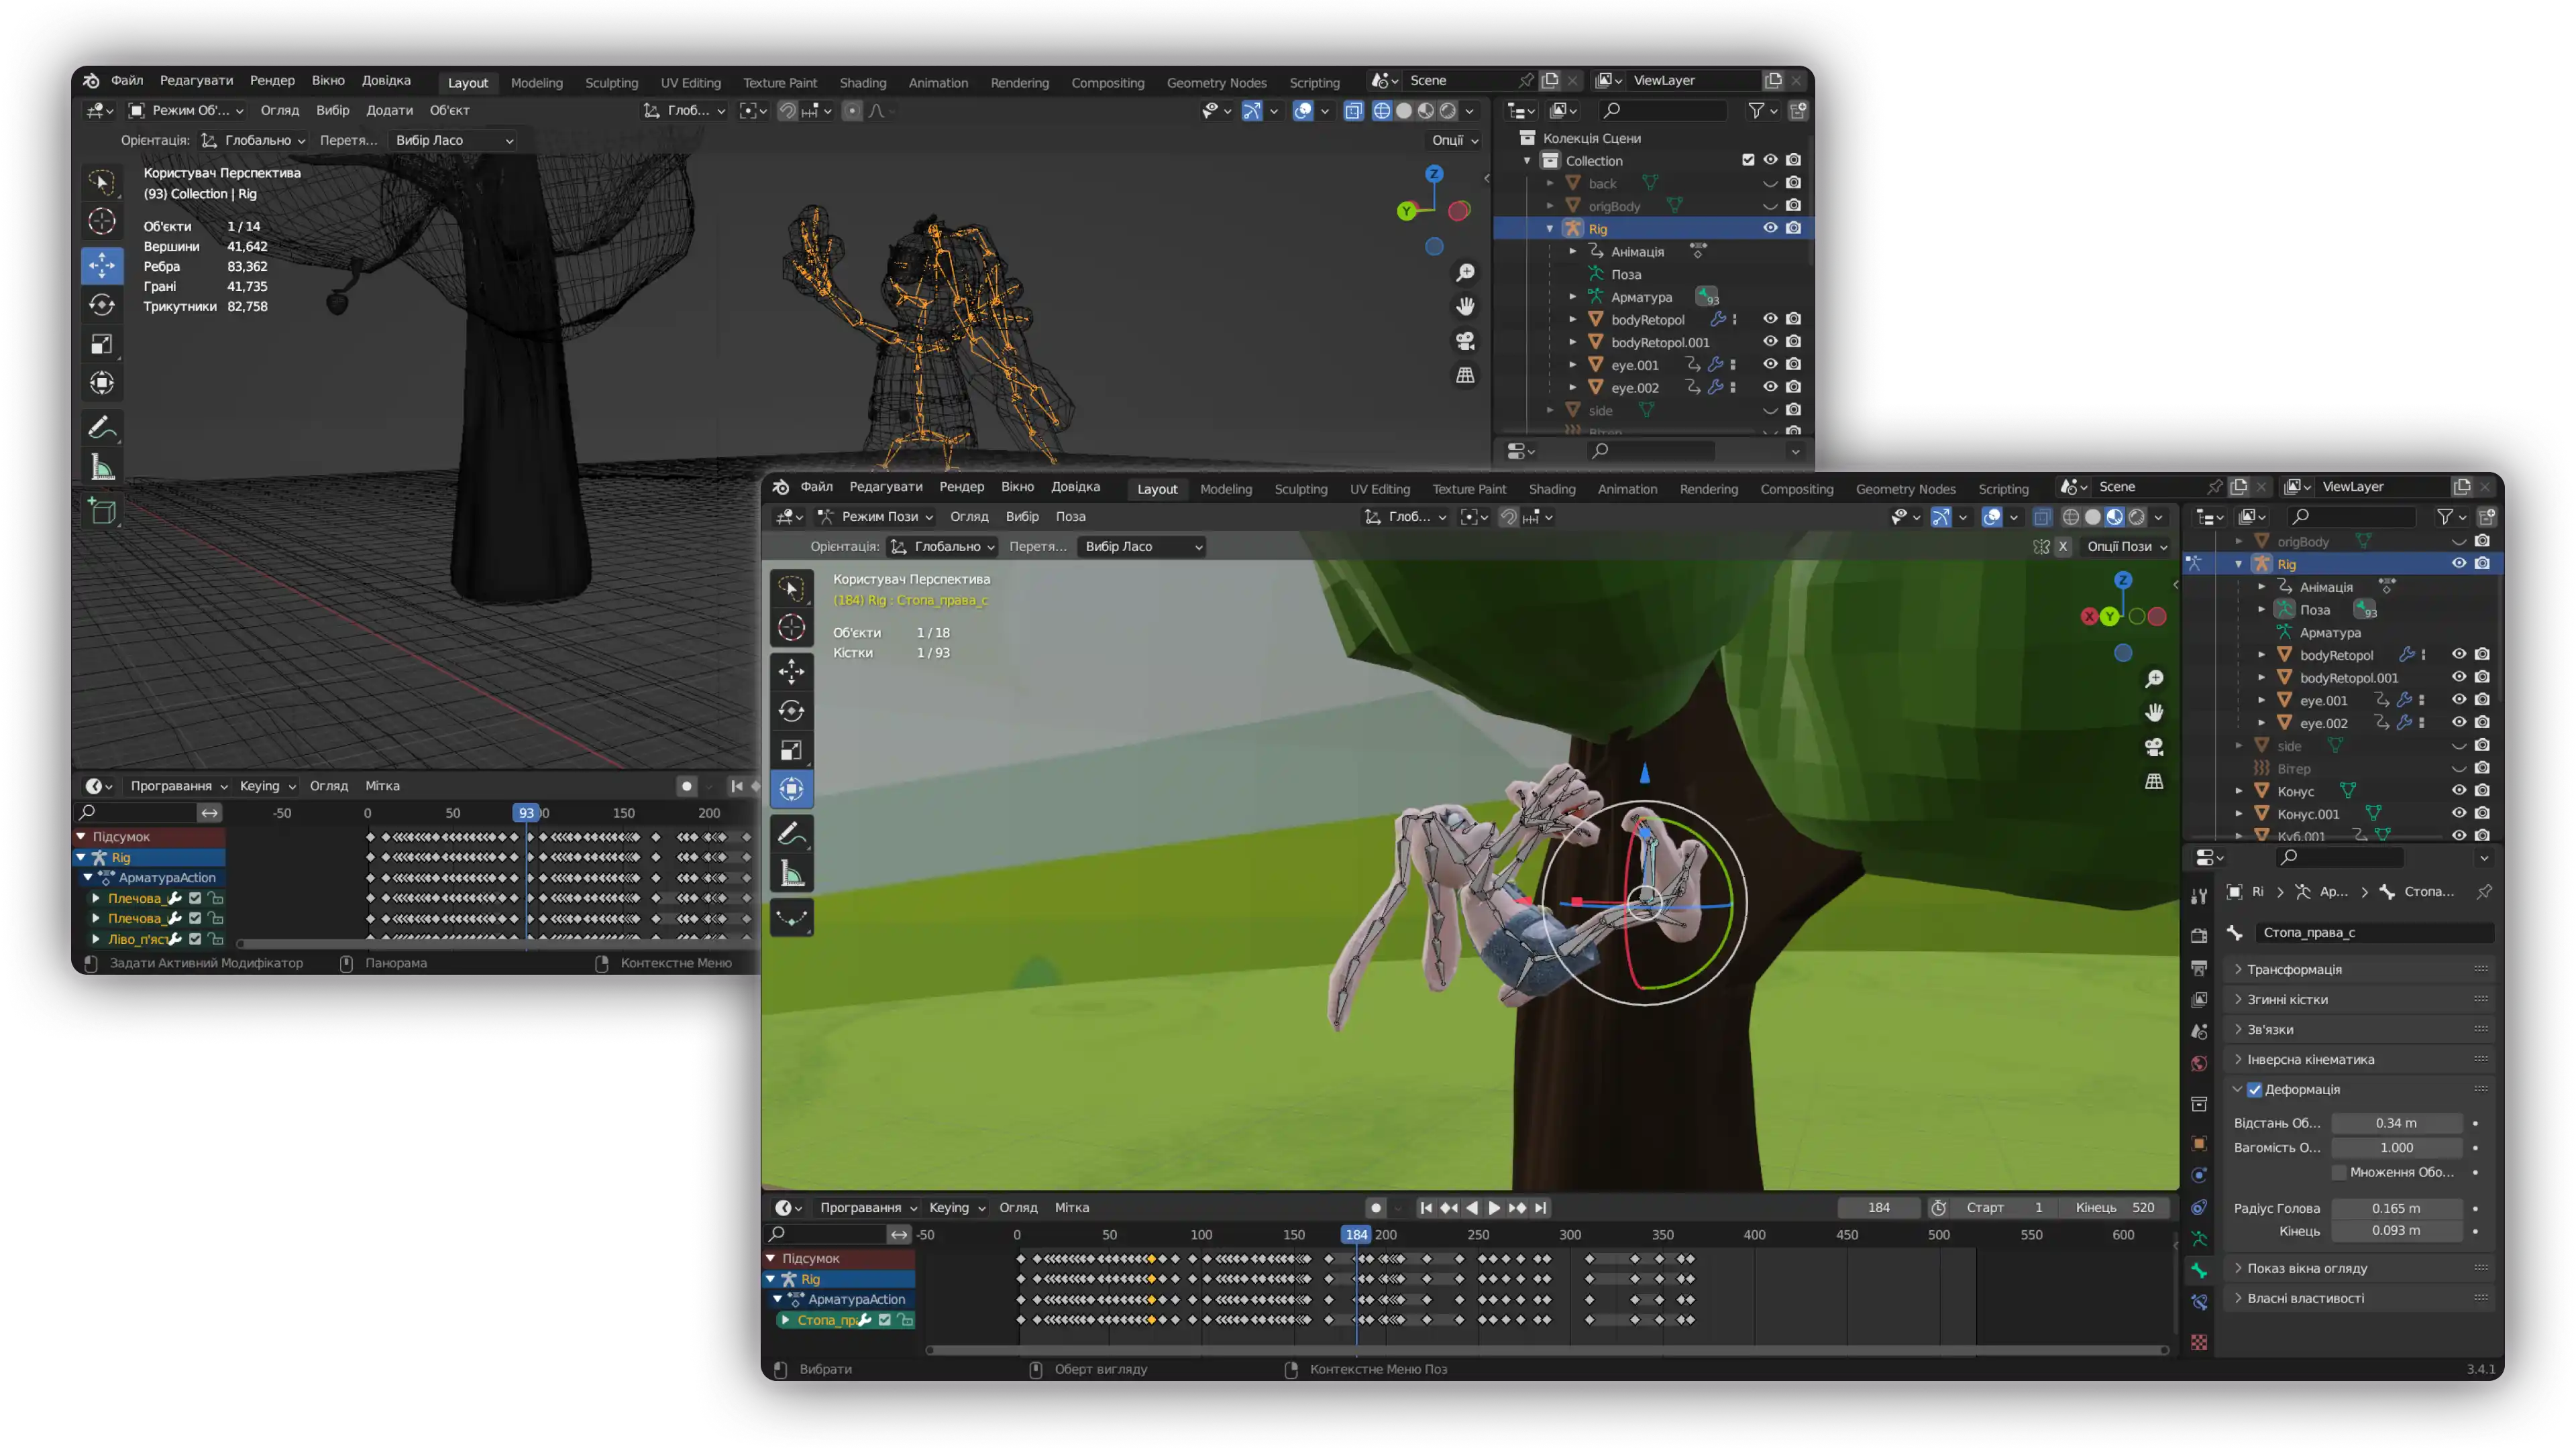This screenshot has width=2576, height=1448.
Task: Hide eye.001 using its eye visibility toggle
Action: point(2460,699)
